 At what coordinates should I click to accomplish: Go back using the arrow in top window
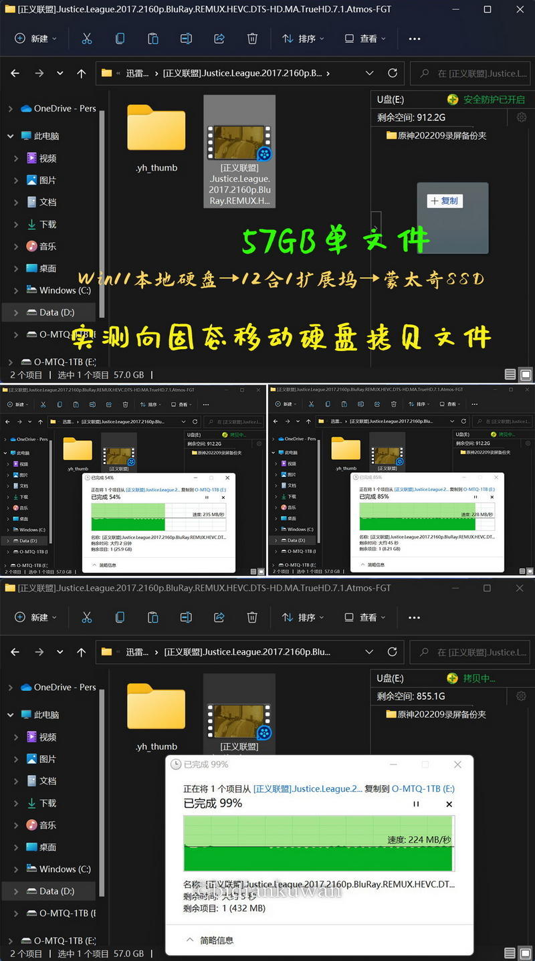tap(15, 74)
